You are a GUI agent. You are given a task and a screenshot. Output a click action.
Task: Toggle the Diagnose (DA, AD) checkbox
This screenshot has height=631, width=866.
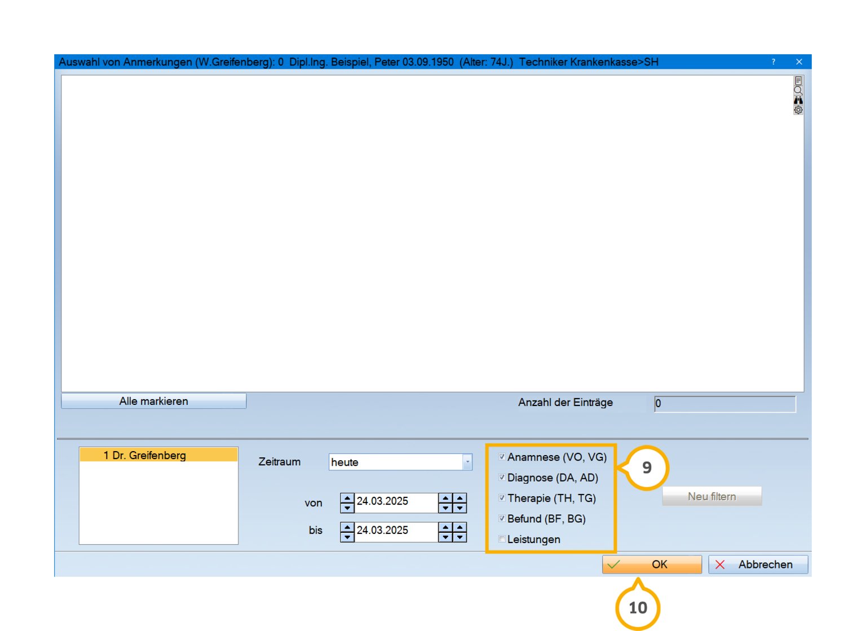coord(502,478)
